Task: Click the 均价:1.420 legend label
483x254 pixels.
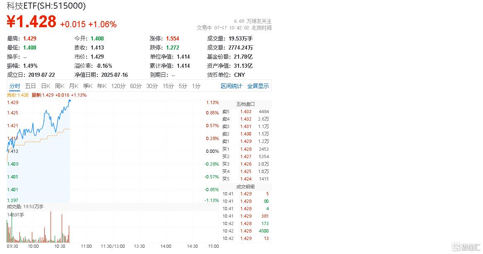Action: click(x=17, y=95)
